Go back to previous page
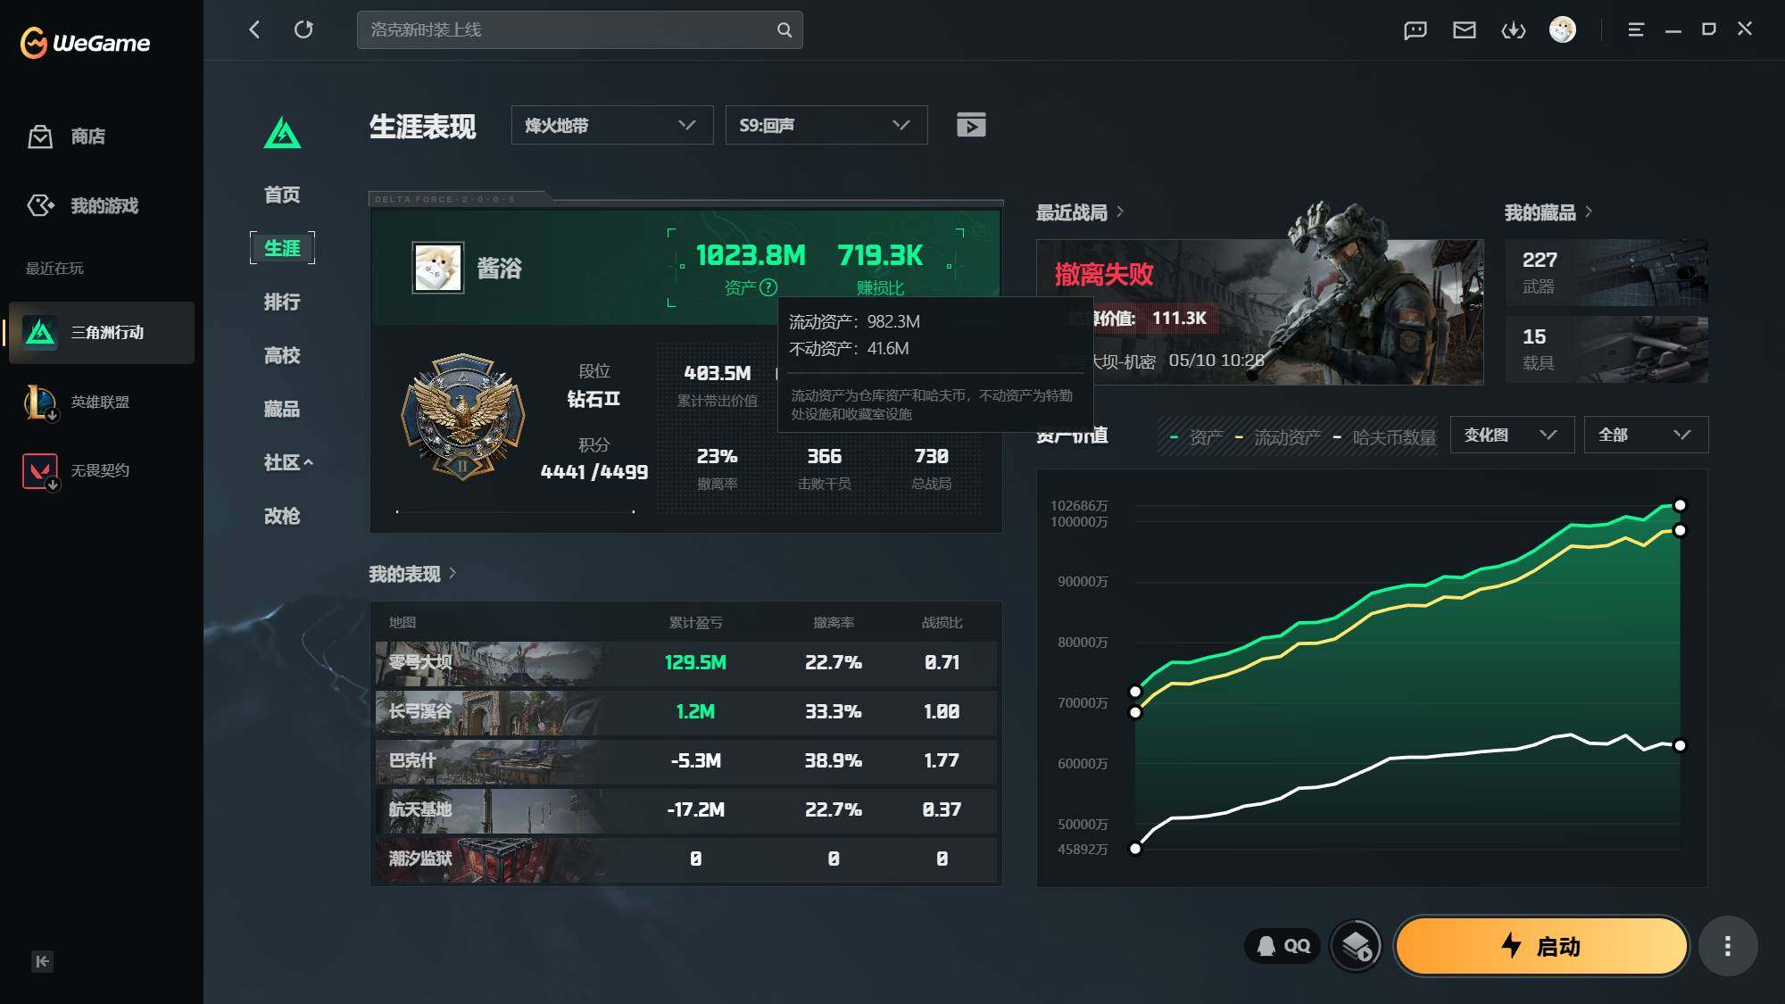The width and height of the screenshot is (1785, 1004). pyautogui.click(x=255, y=29)
